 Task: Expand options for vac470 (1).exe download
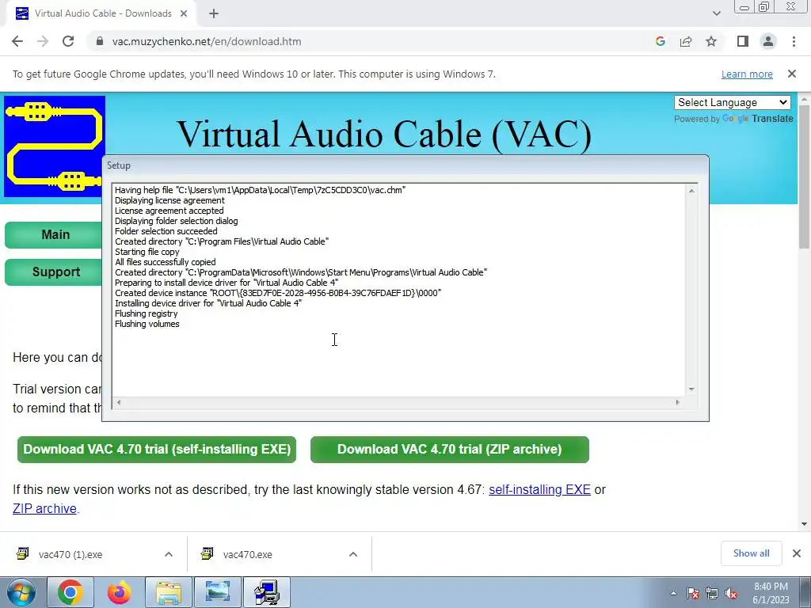pos(169,554)
